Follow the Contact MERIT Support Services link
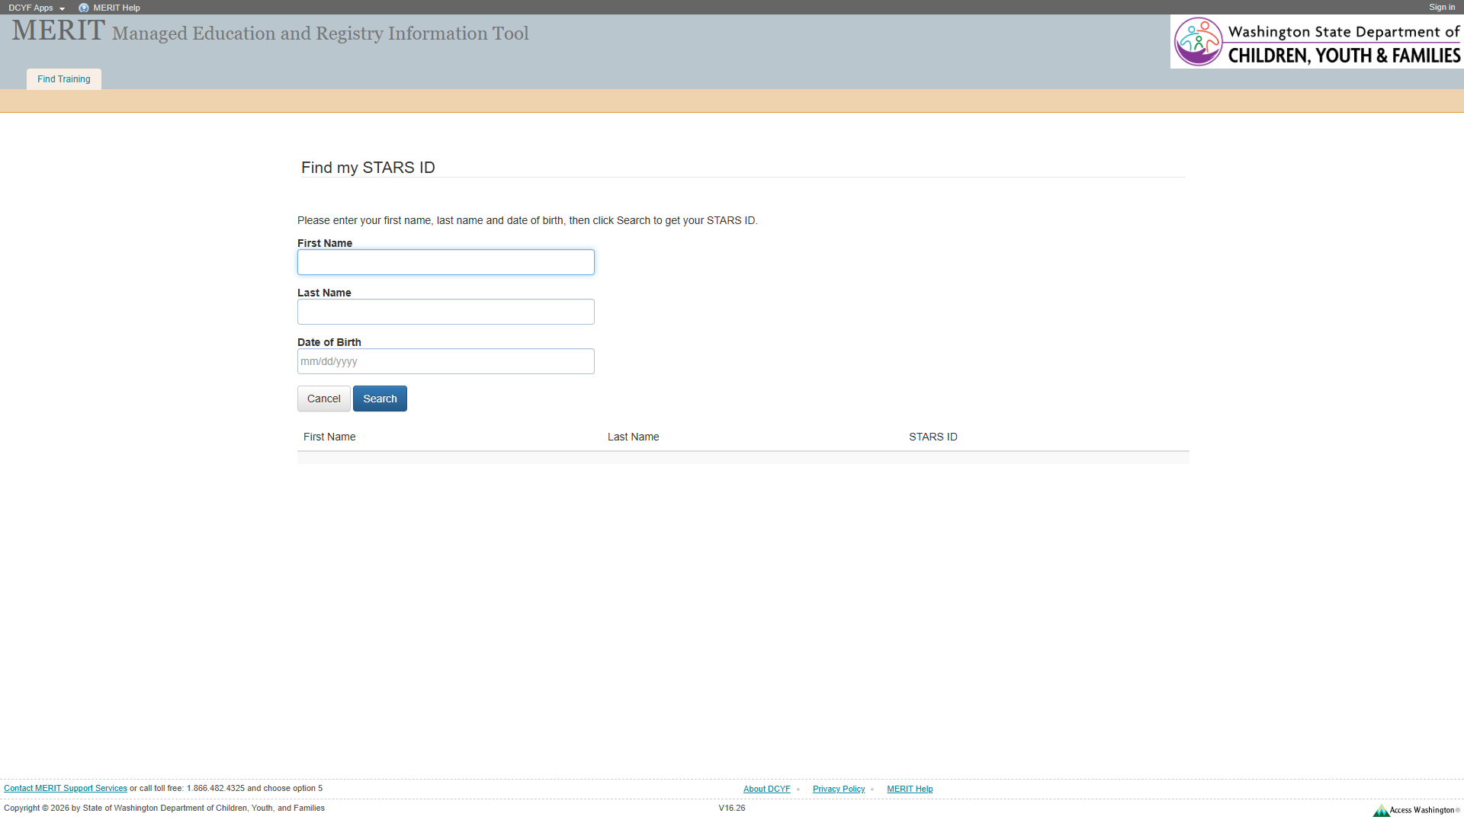 [66, 788]
